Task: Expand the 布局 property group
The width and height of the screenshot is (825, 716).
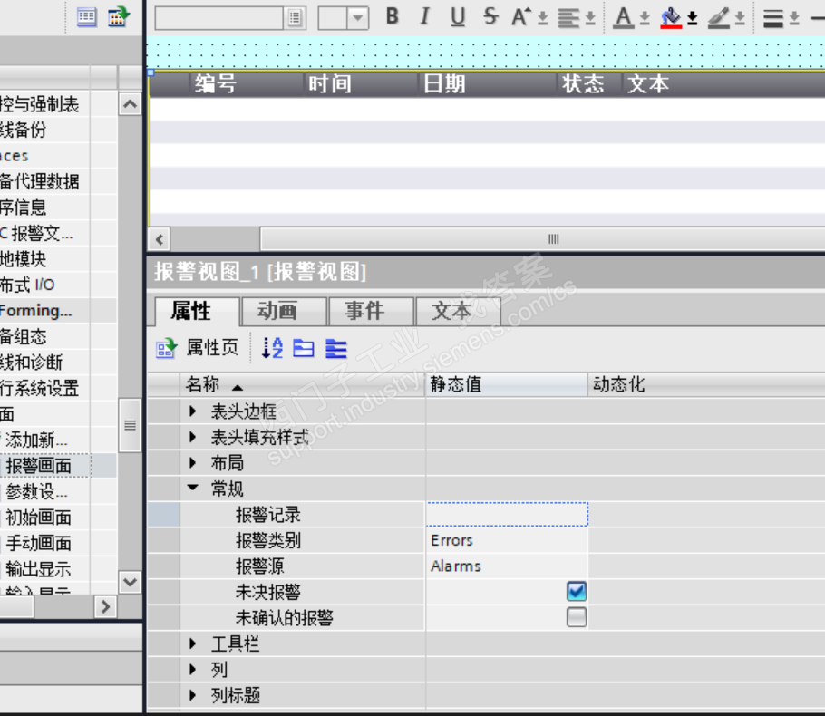Action: [193, 462]
